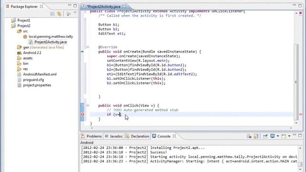Viewport: 306px width, 172px height.
Task: Select the res folder
Action: pos(25,69)
